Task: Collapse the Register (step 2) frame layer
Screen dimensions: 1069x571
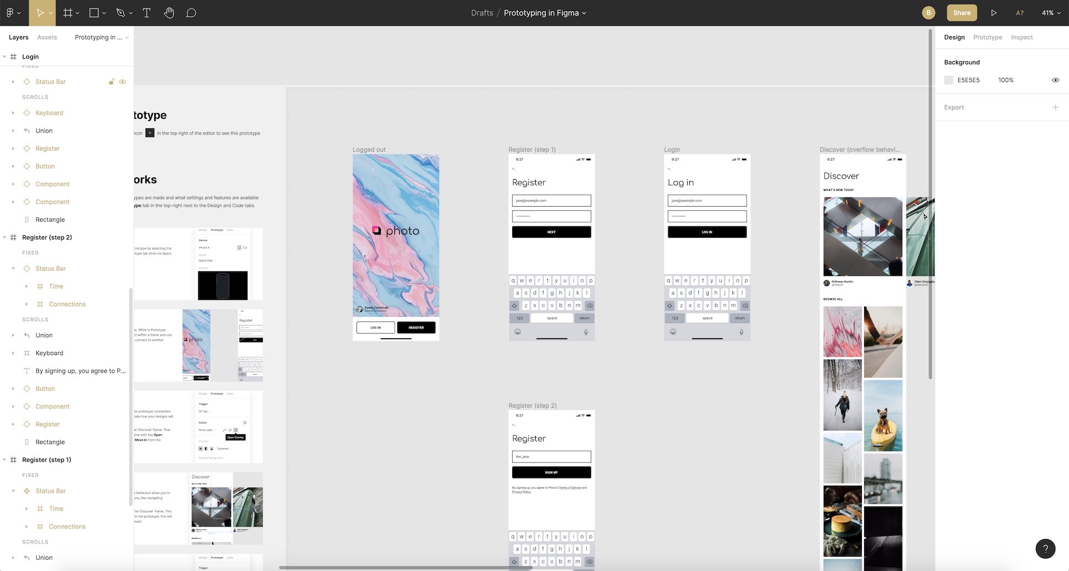Action: click(x=4, y=237)
